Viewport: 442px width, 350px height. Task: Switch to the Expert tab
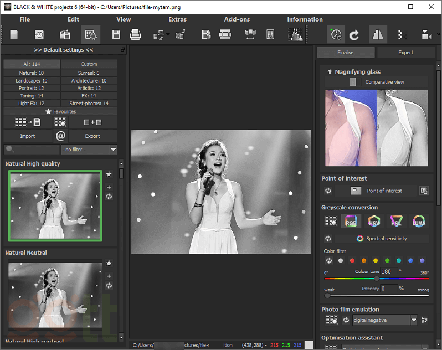coord(405,53)
